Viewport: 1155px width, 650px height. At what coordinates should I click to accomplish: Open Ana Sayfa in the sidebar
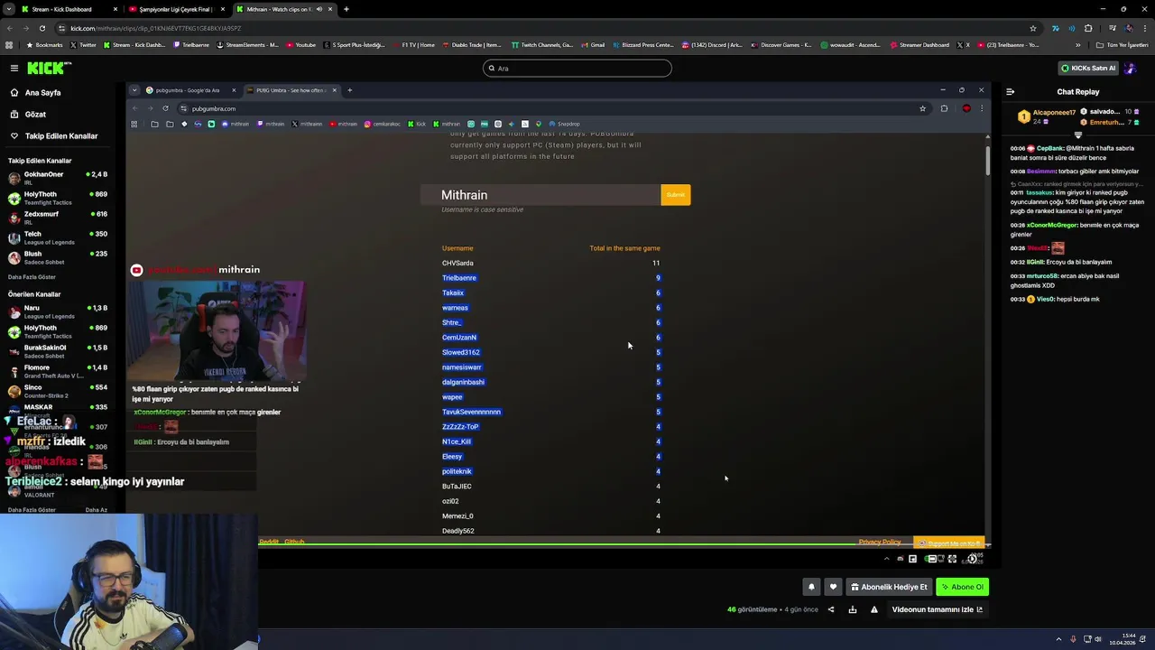coord(42,92)
